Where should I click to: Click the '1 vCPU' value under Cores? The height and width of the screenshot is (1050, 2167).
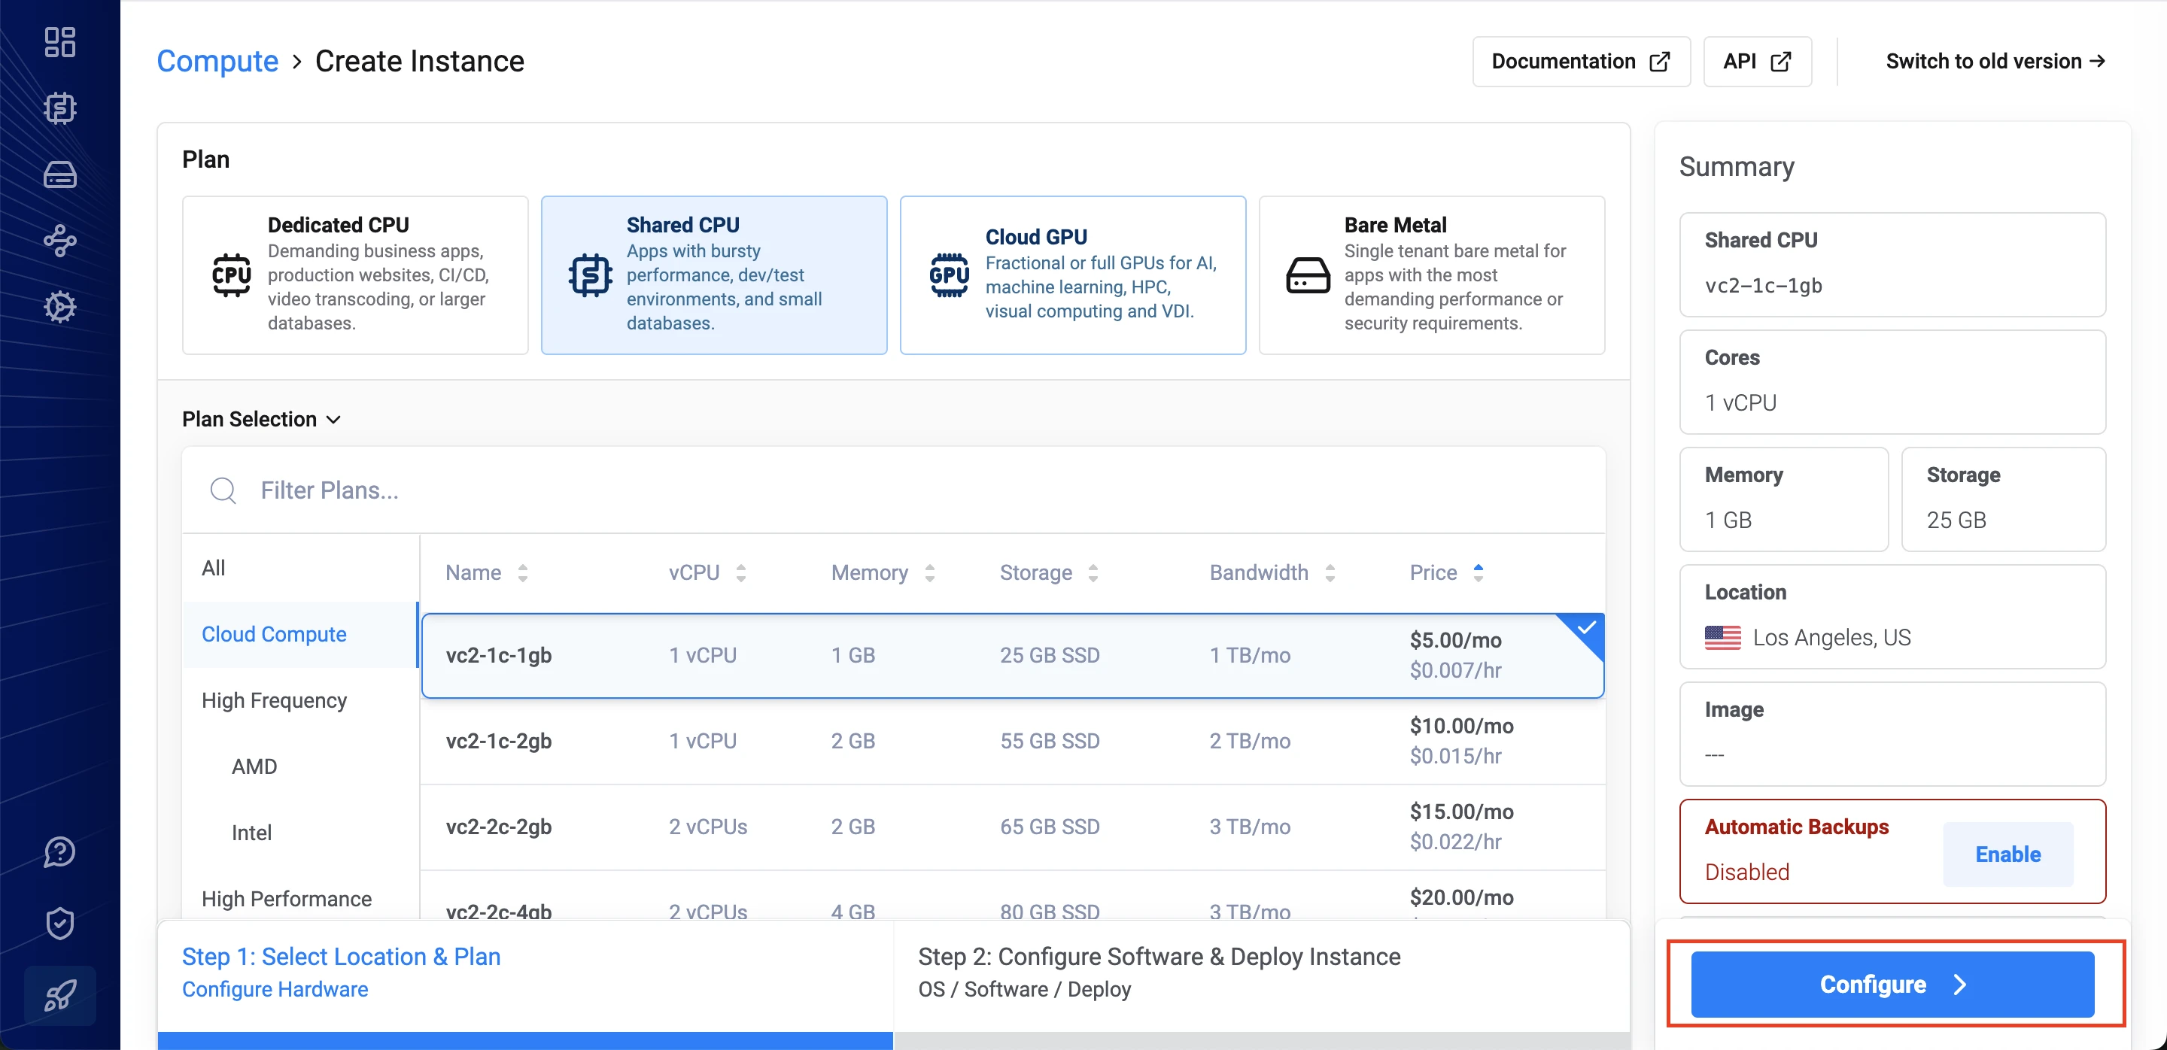pyautogui.click(x=1740, y=402)
